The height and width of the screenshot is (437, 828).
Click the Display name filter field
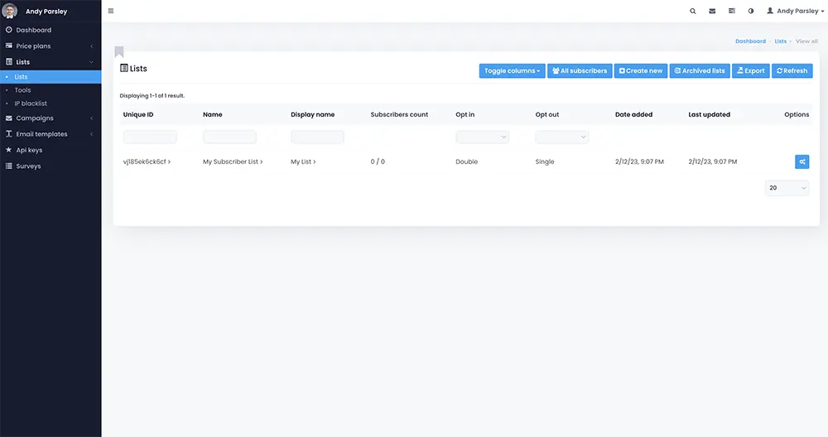[317, 137]
